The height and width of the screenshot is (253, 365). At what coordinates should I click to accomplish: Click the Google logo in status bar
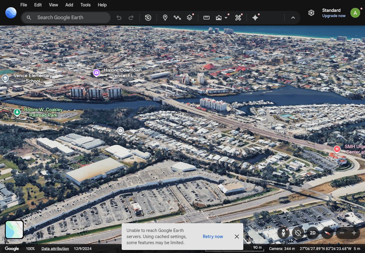click(x=12, y=249)
